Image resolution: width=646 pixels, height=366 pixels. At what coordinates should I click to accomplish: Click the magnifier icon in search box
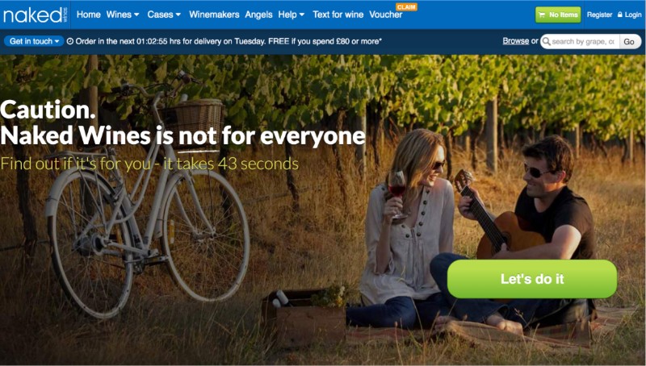tap(547, 42)
